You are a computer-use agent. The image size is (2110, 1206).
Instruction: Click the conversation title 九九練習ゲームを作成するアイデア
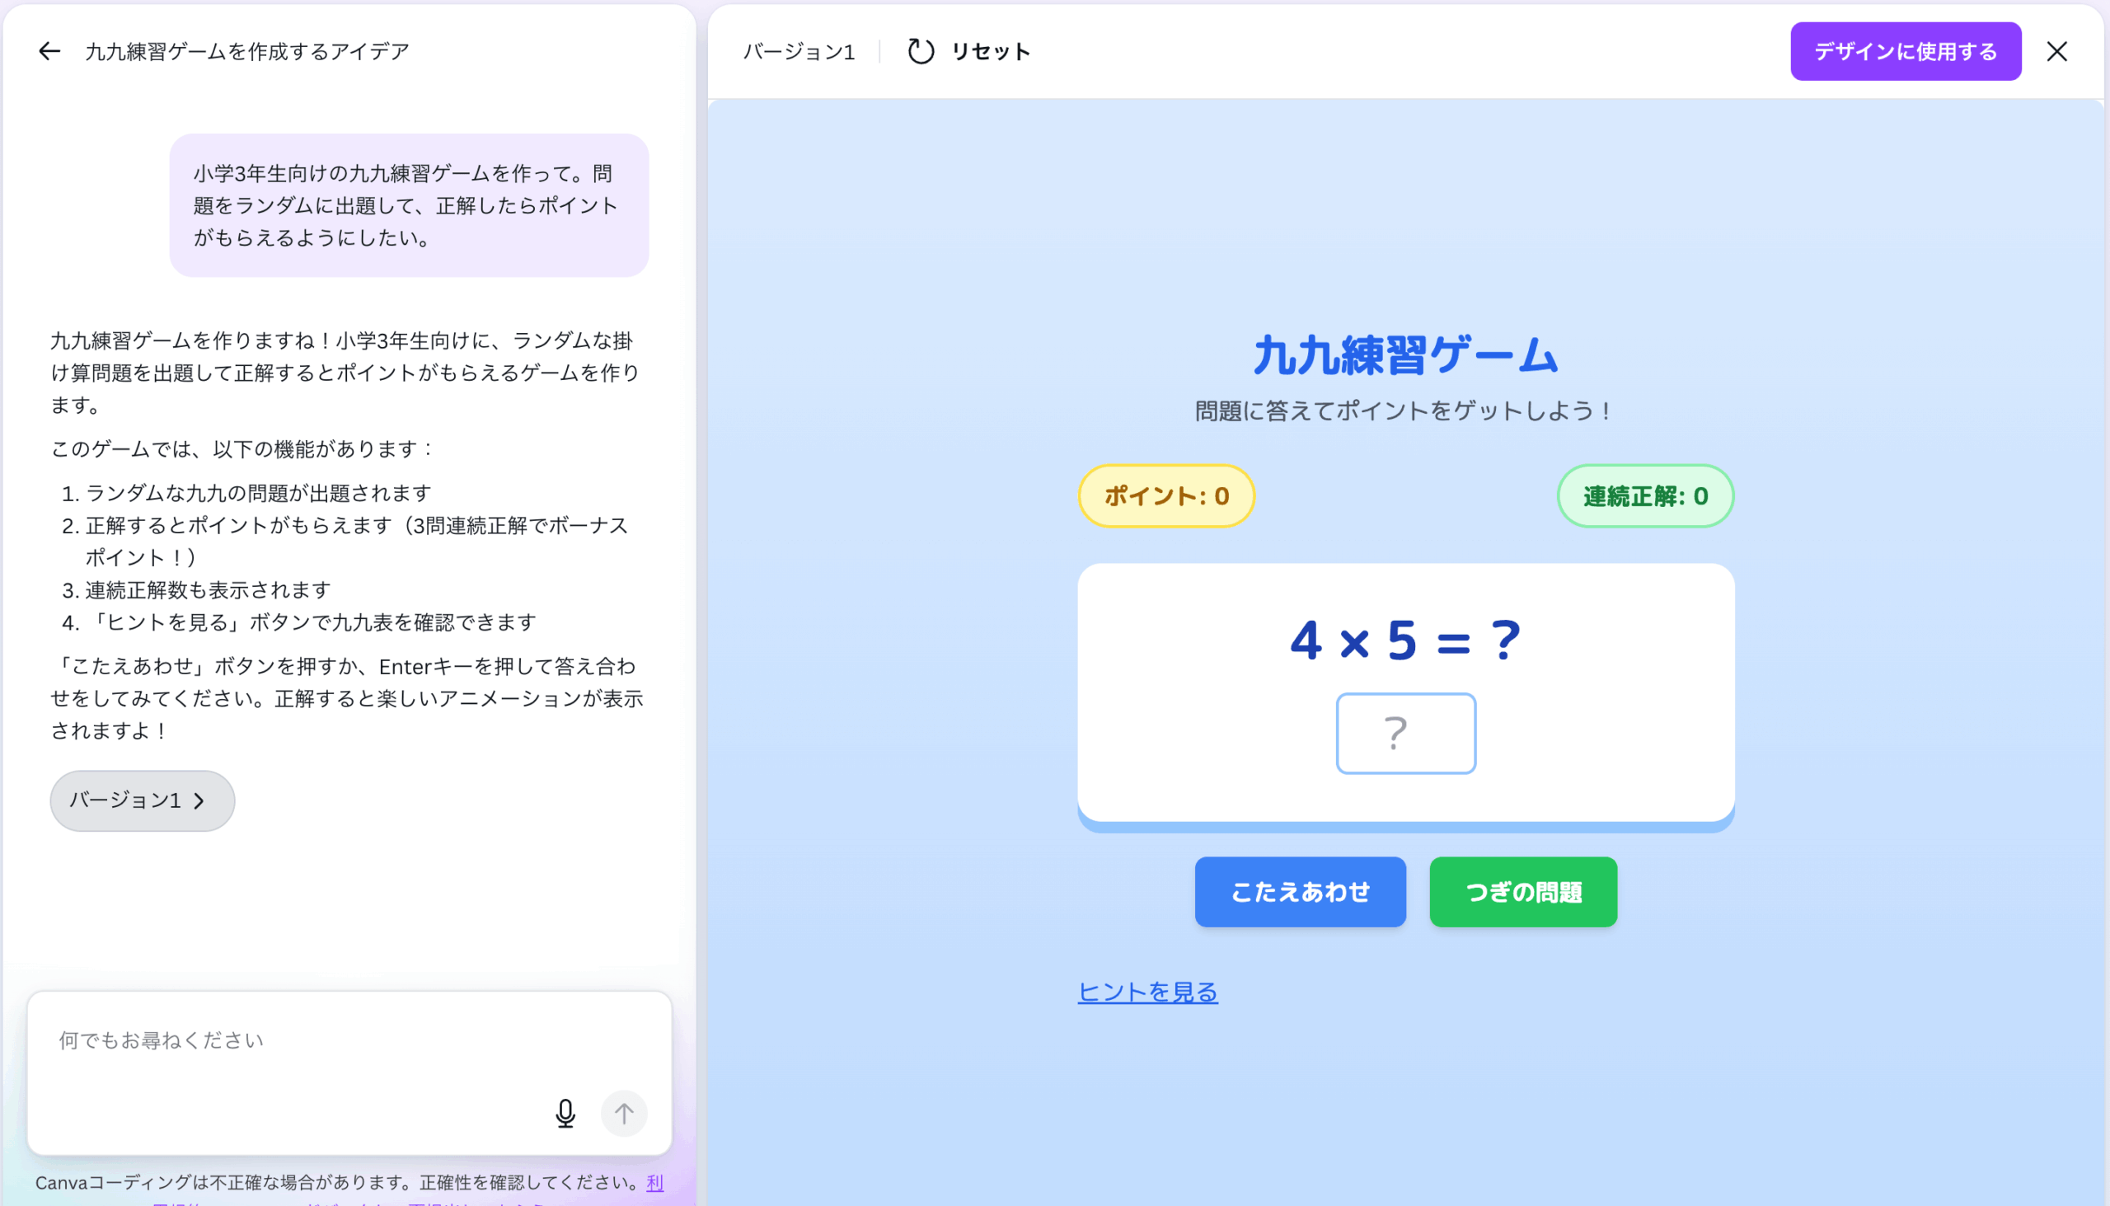pos(246,51)
